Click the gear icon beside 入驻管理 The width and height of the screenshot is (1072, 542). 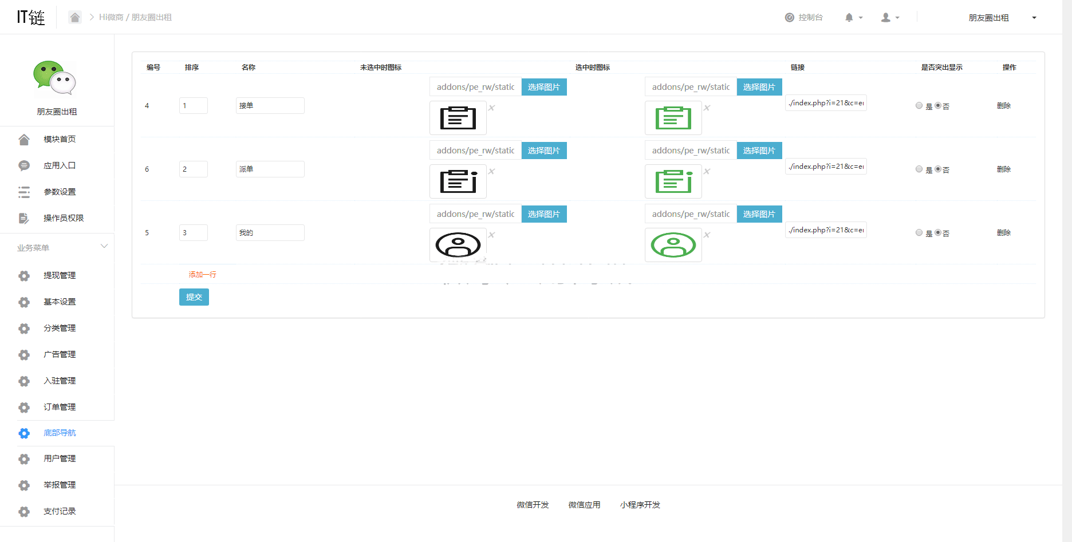pyautogui.click(x=24, y=381)
